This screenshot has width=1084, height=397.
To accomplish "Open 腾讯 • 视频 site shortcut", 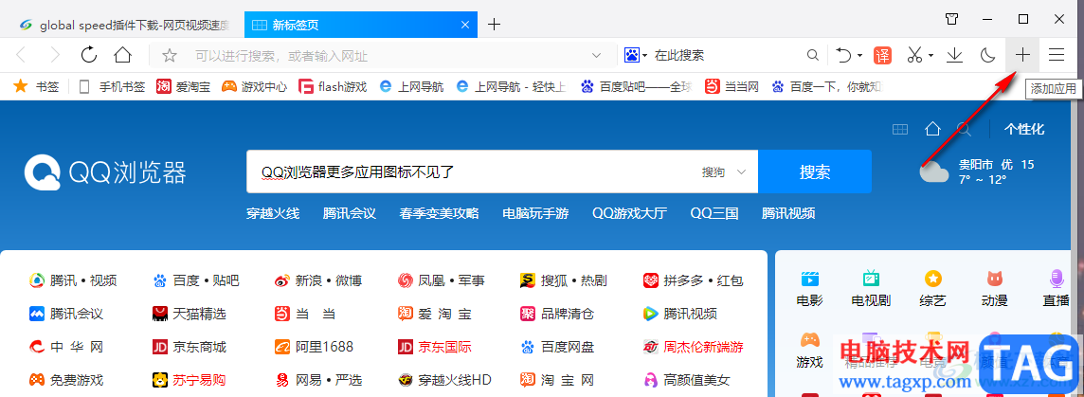I will pyautogui.click(x=73, y=280).
